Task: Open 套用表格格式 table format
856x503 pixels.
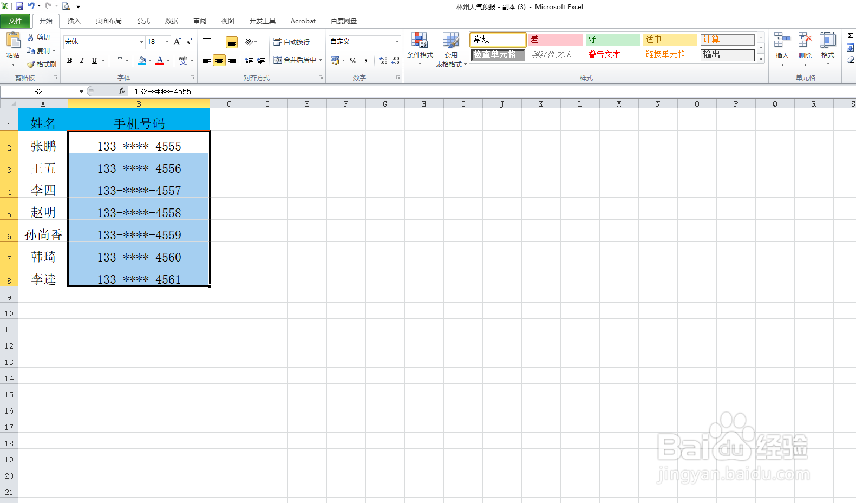Action: tap(451, 49)
